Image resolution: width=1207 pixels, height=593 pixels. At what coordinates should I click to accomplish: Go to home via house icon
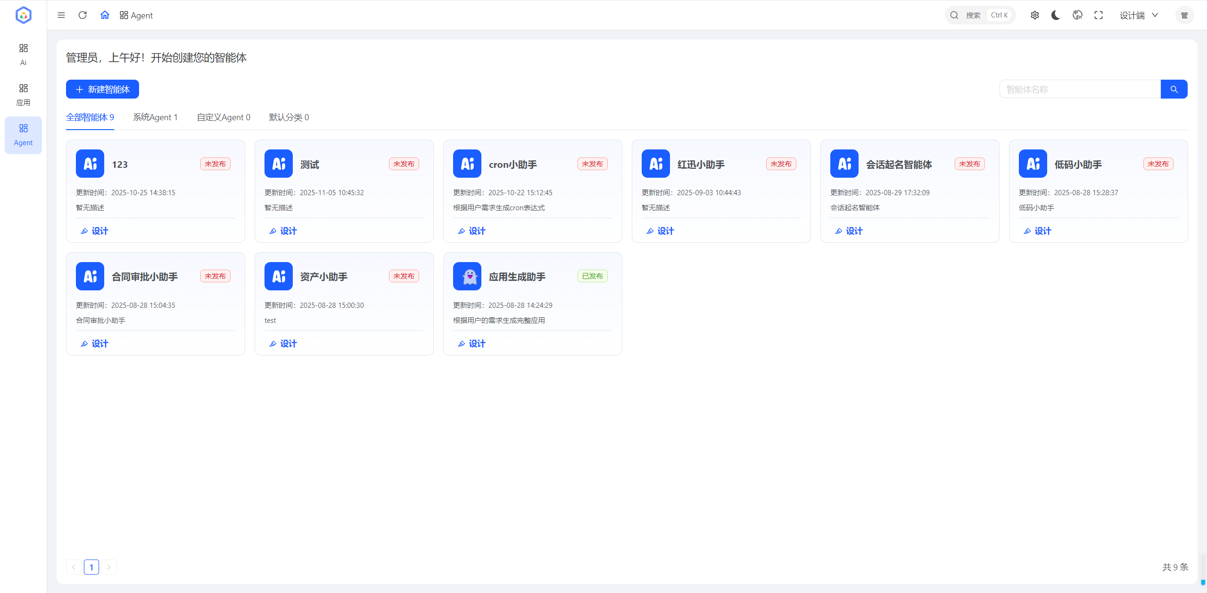(x=105, y=15)
